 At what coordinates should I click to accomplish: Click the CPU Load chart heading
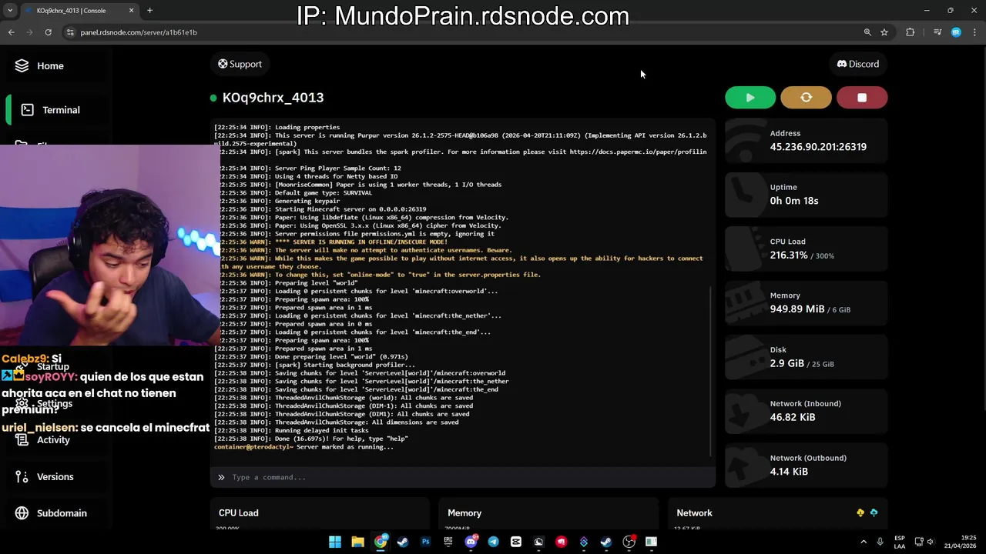(238, 513)
